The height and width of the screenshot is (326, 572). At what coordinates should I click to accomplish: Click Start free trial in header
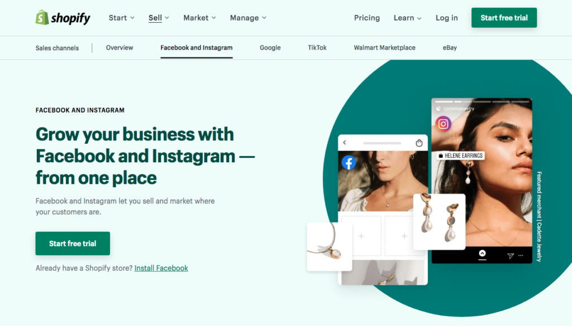pyautogui.click(x=504, y=18)
